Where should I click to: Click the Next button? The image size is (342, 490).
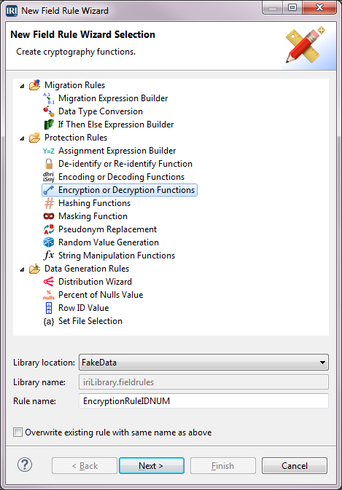point(152,466)
